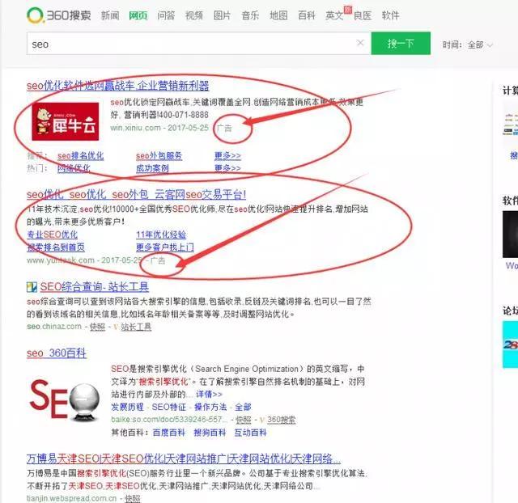Viewport: 518px width, 503px height.
Task: Open the 云客网seo交易平台 result title
Action: tap(137, 195)
